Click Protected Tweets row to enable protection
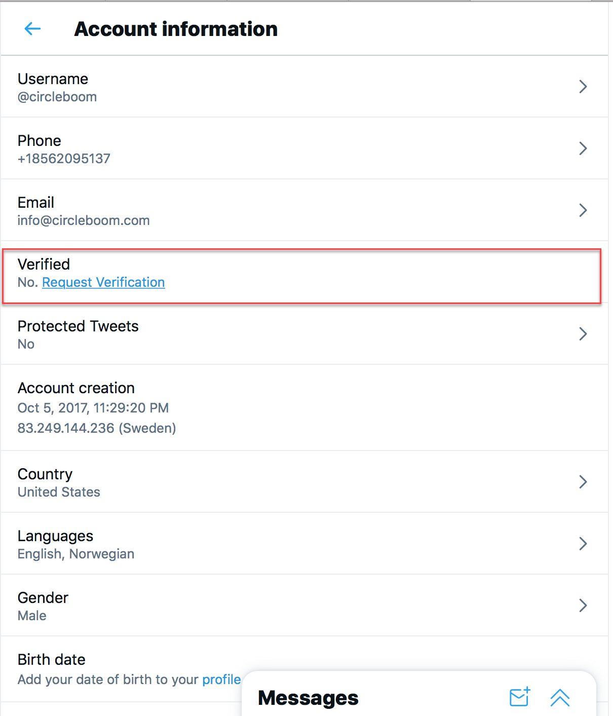 [304, 334]
